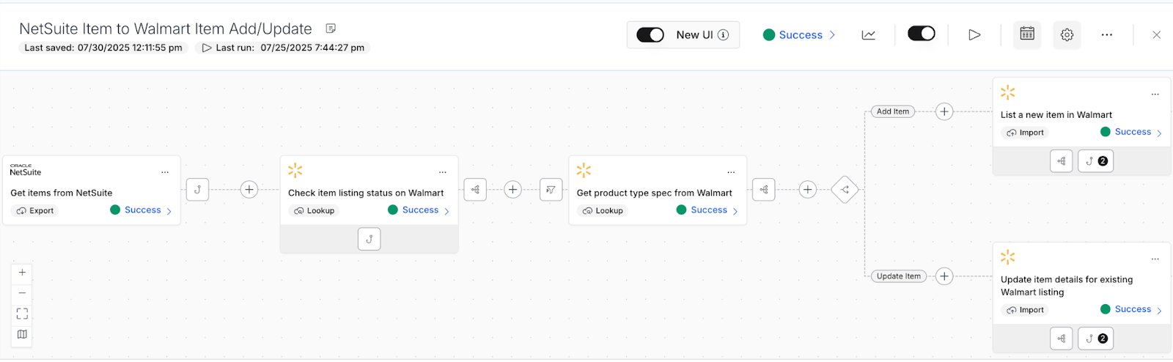
Task: Select the Add Item branch label
Action: click(x=893, y=111)
